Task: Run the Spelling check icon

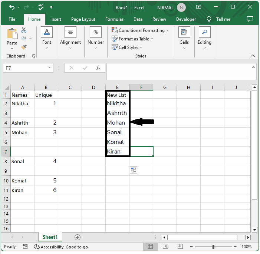Action: pos(41,7)
